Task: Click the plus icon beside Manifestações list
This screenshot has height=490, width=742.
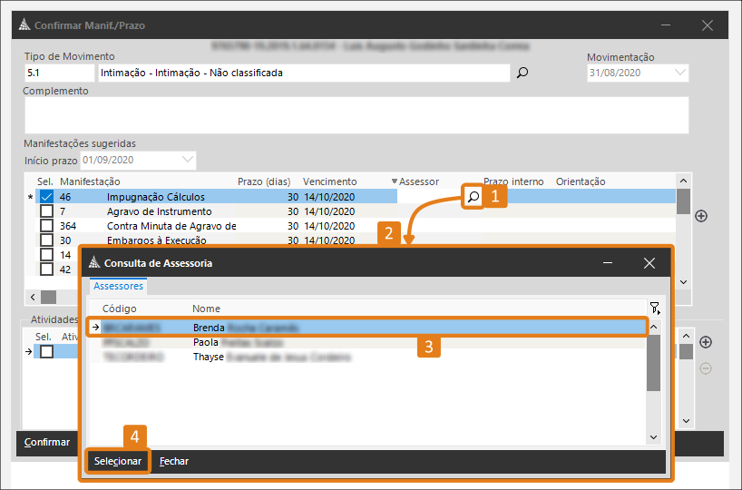Action: pyautogui.click(x=700, y=216)
